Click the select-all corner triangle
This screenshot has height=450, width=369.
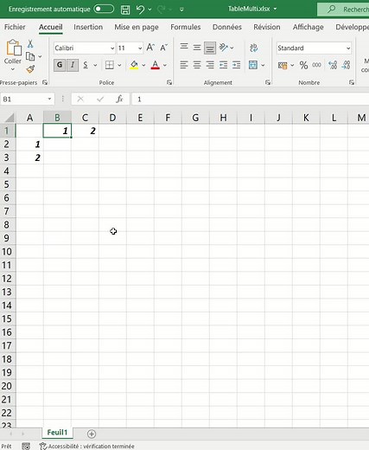(x=9, y=118)
